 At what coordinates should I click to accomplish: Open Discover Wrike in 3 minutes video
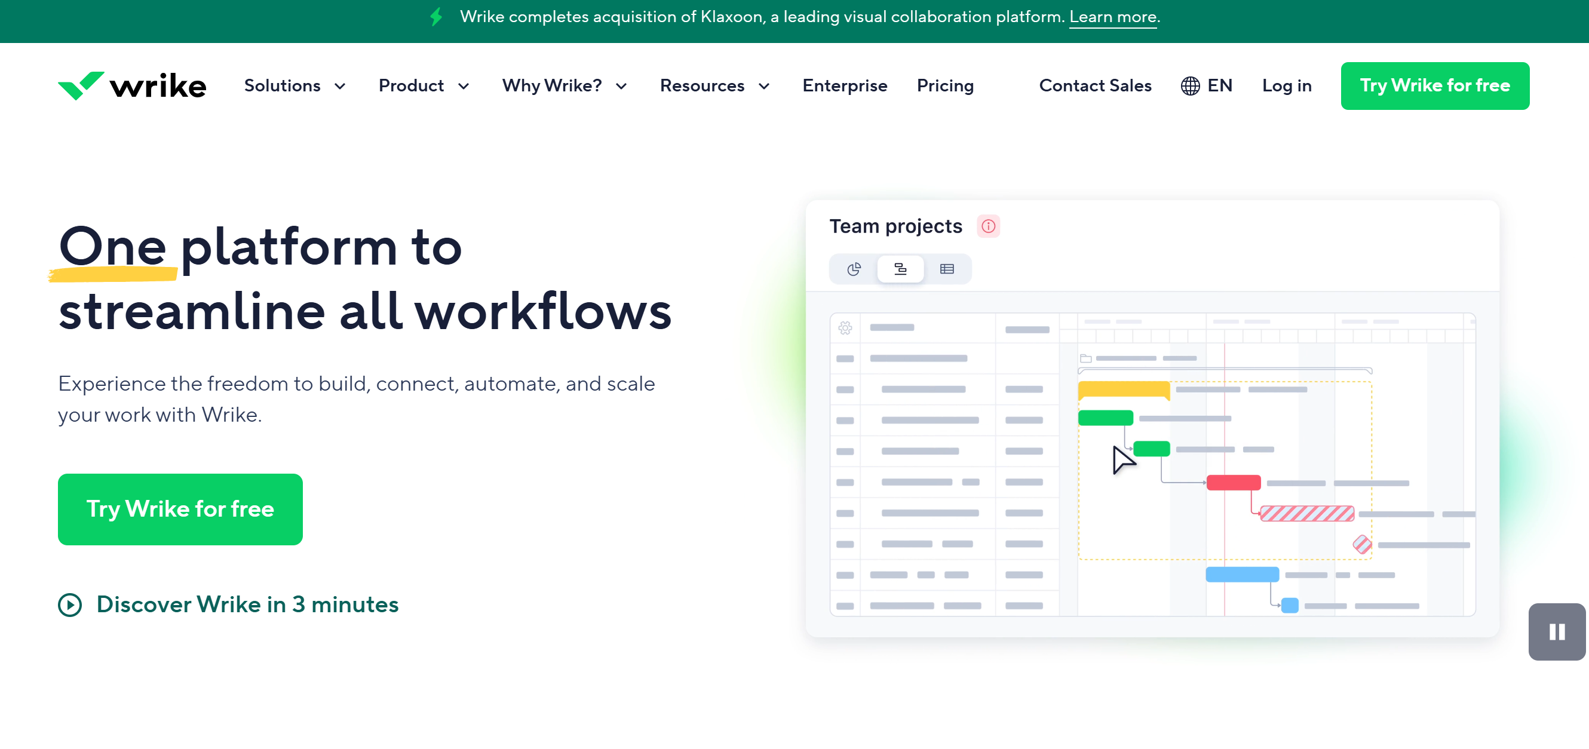point(228,604)
